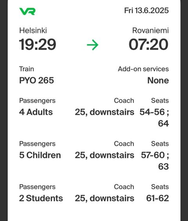This screenshot has height=221, width=188.
Task: Tap the Adults coach 25, downstairs text
Action: pos(105,112)
